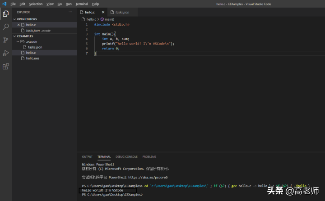Click line number 1 in editor gutter

87,24
